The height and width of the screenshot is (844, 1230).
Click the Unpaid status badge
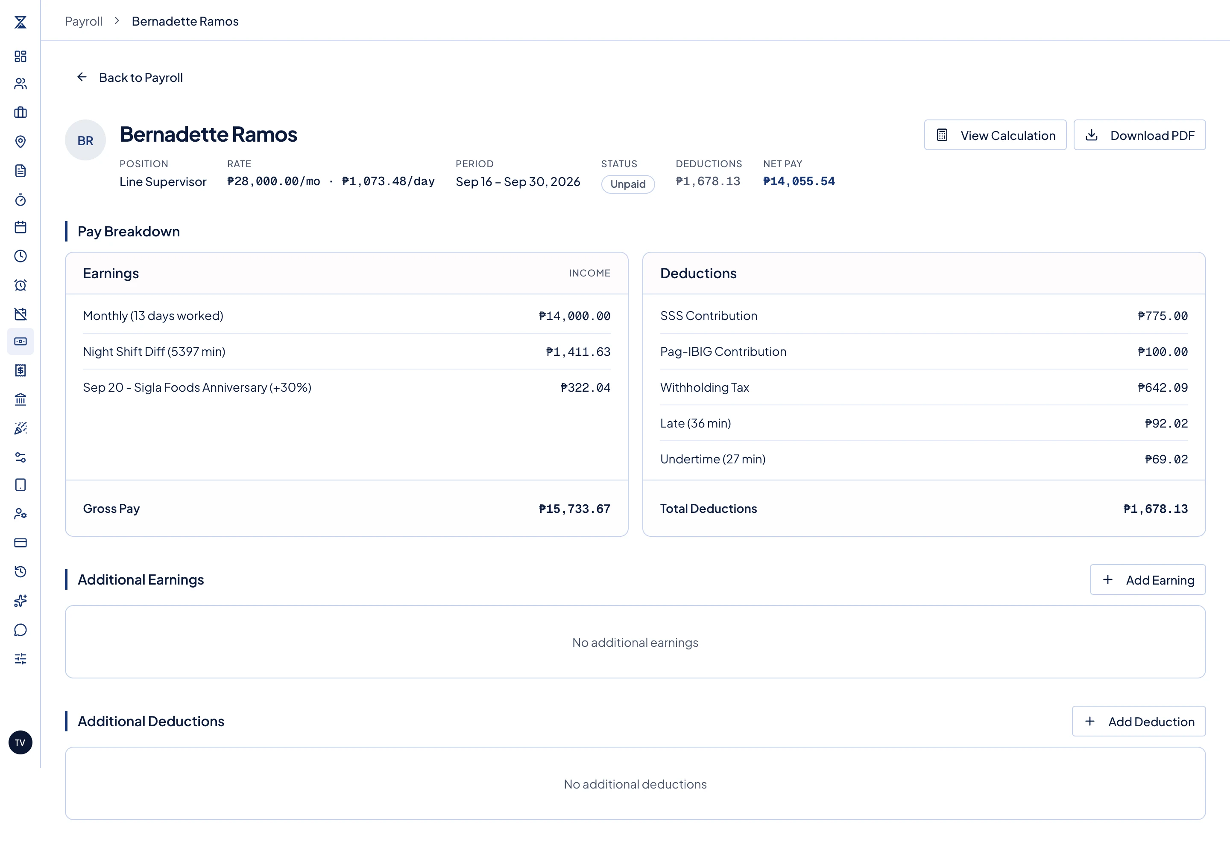(628, 184)
